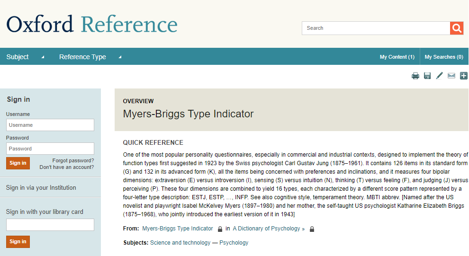Open the annotate pencil icon
Screen dimensions: 469x256
coord(439,76)
